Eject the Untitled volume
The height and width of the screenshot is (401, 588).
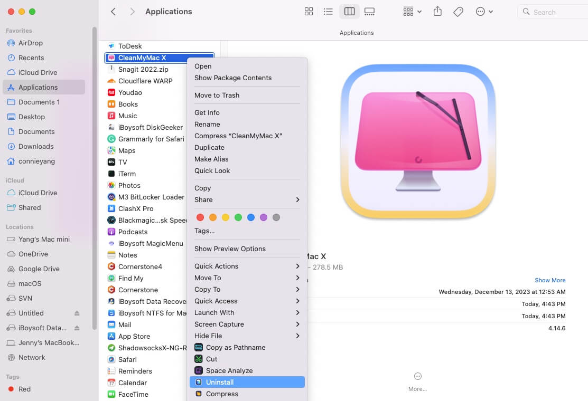coord(77,313)
